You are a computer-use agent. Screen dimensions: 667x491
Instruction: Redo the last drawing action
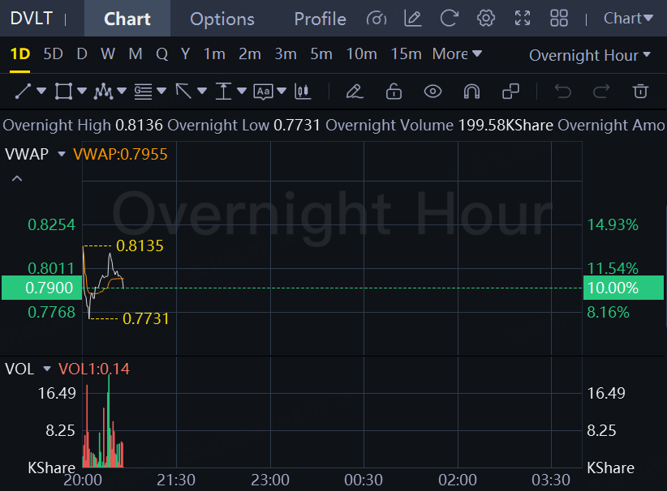click(601, 92)
